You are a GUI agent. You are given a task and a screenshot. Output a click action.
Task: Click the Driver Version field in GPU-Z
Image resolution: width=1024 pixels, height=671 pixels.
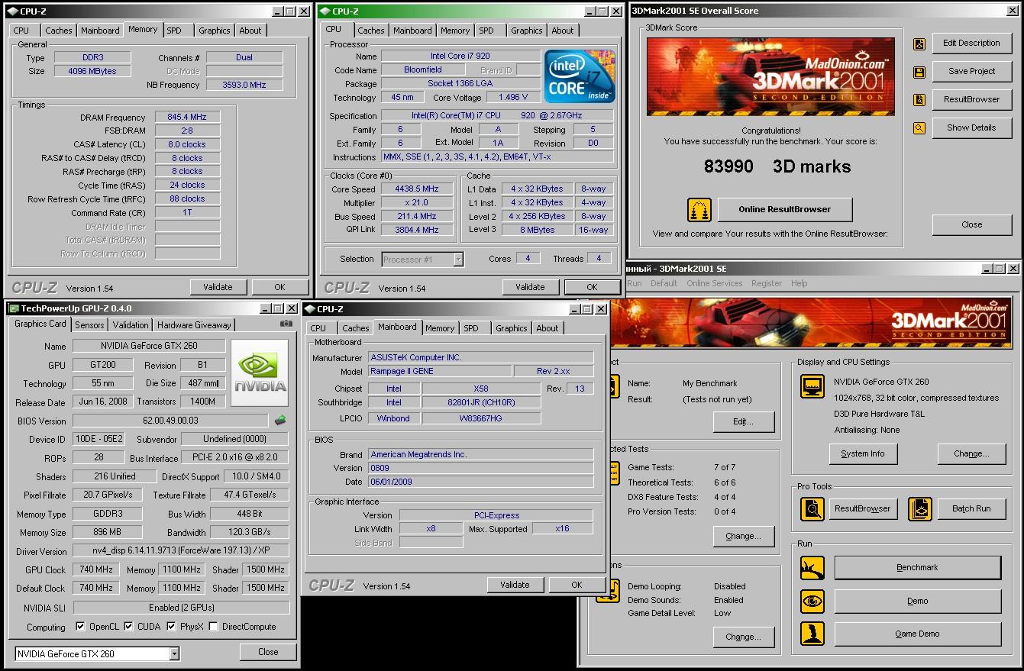181,550
